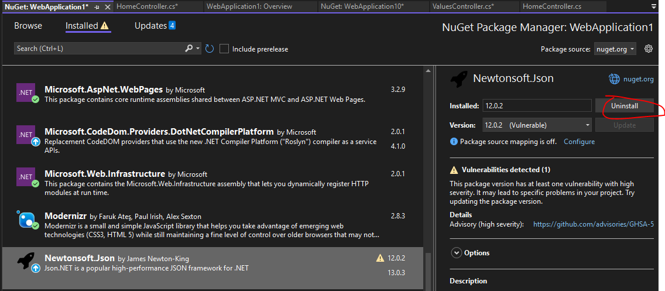Select the Newtonsoft.Json package name in list
665x291 pixels.
coord(79,258)
